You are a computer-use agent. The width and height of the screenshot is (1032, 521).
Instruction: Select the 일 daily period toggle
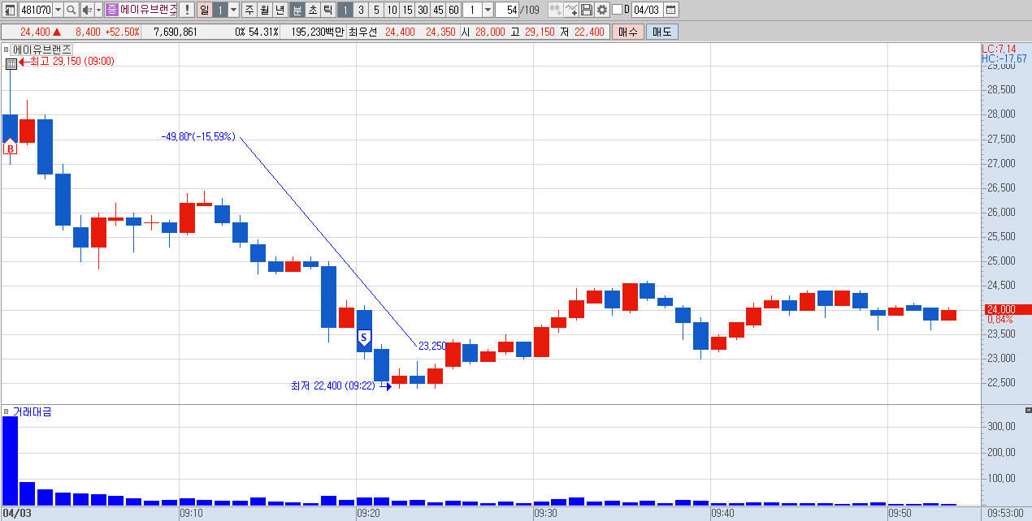tap(205, 10)
